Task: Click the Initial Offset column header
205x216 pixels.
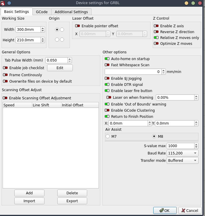Action: pos(80,105)
